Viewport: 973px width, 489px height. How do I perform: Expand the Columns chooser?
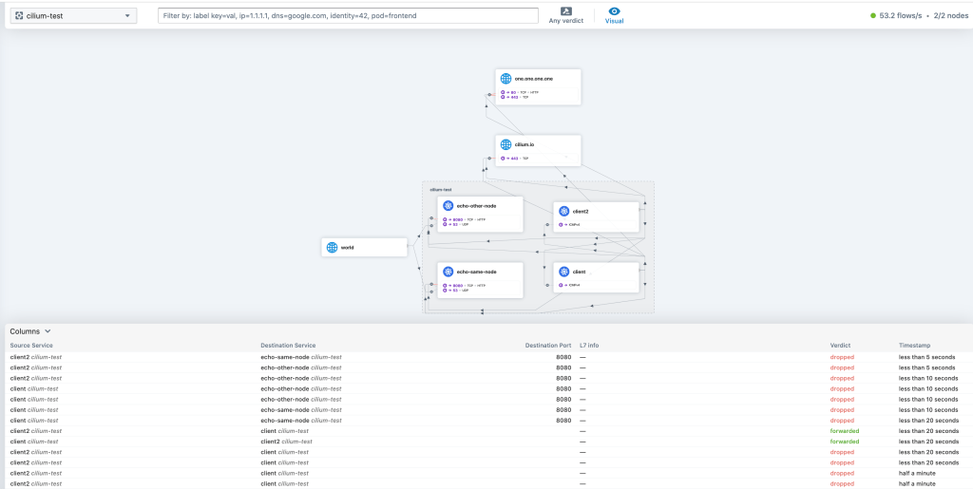coord(30,331)
